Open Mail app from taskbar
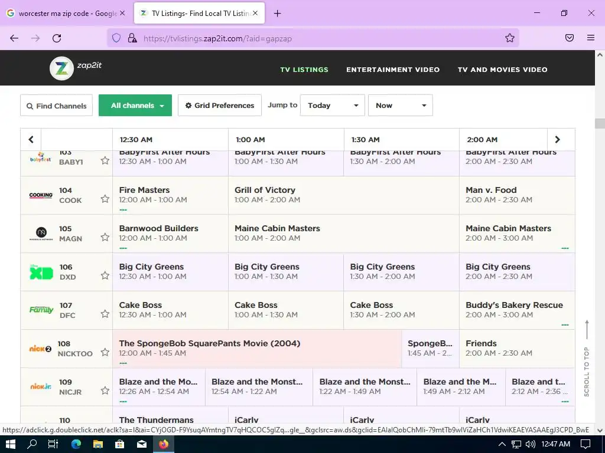 (142, 444)
